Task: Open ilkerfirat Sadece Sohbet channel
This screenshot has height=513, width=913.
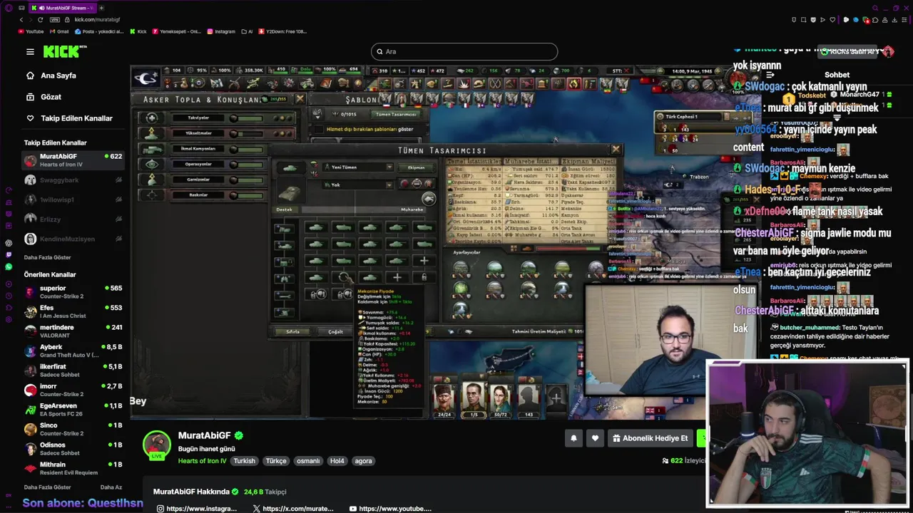Action: (73, 370)
